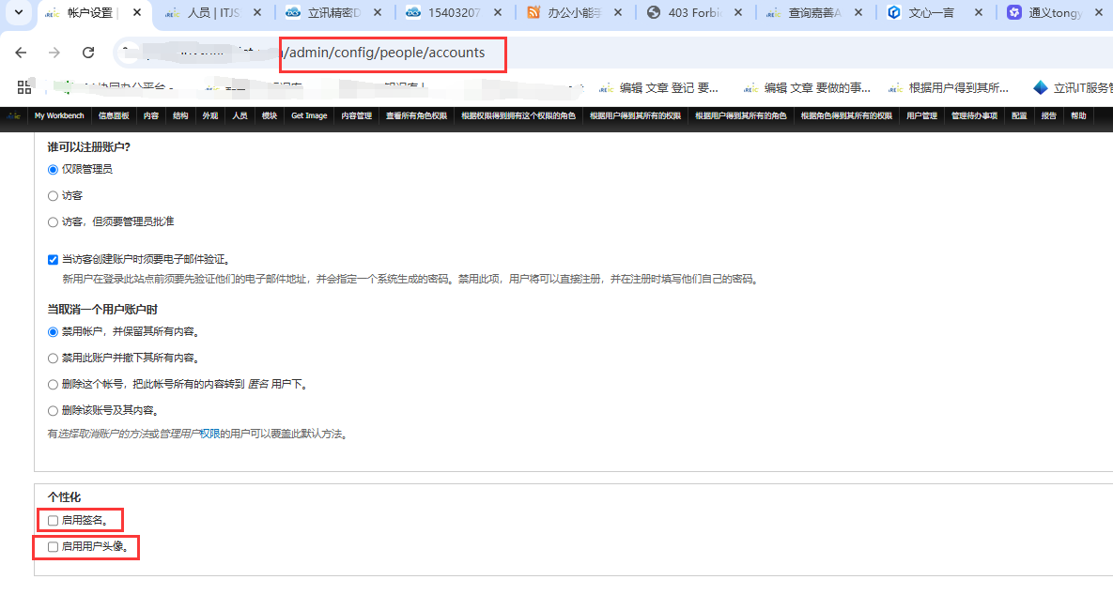Open the 内容管理 admin menu item
1113x595 pixels.
click(356, 116)
